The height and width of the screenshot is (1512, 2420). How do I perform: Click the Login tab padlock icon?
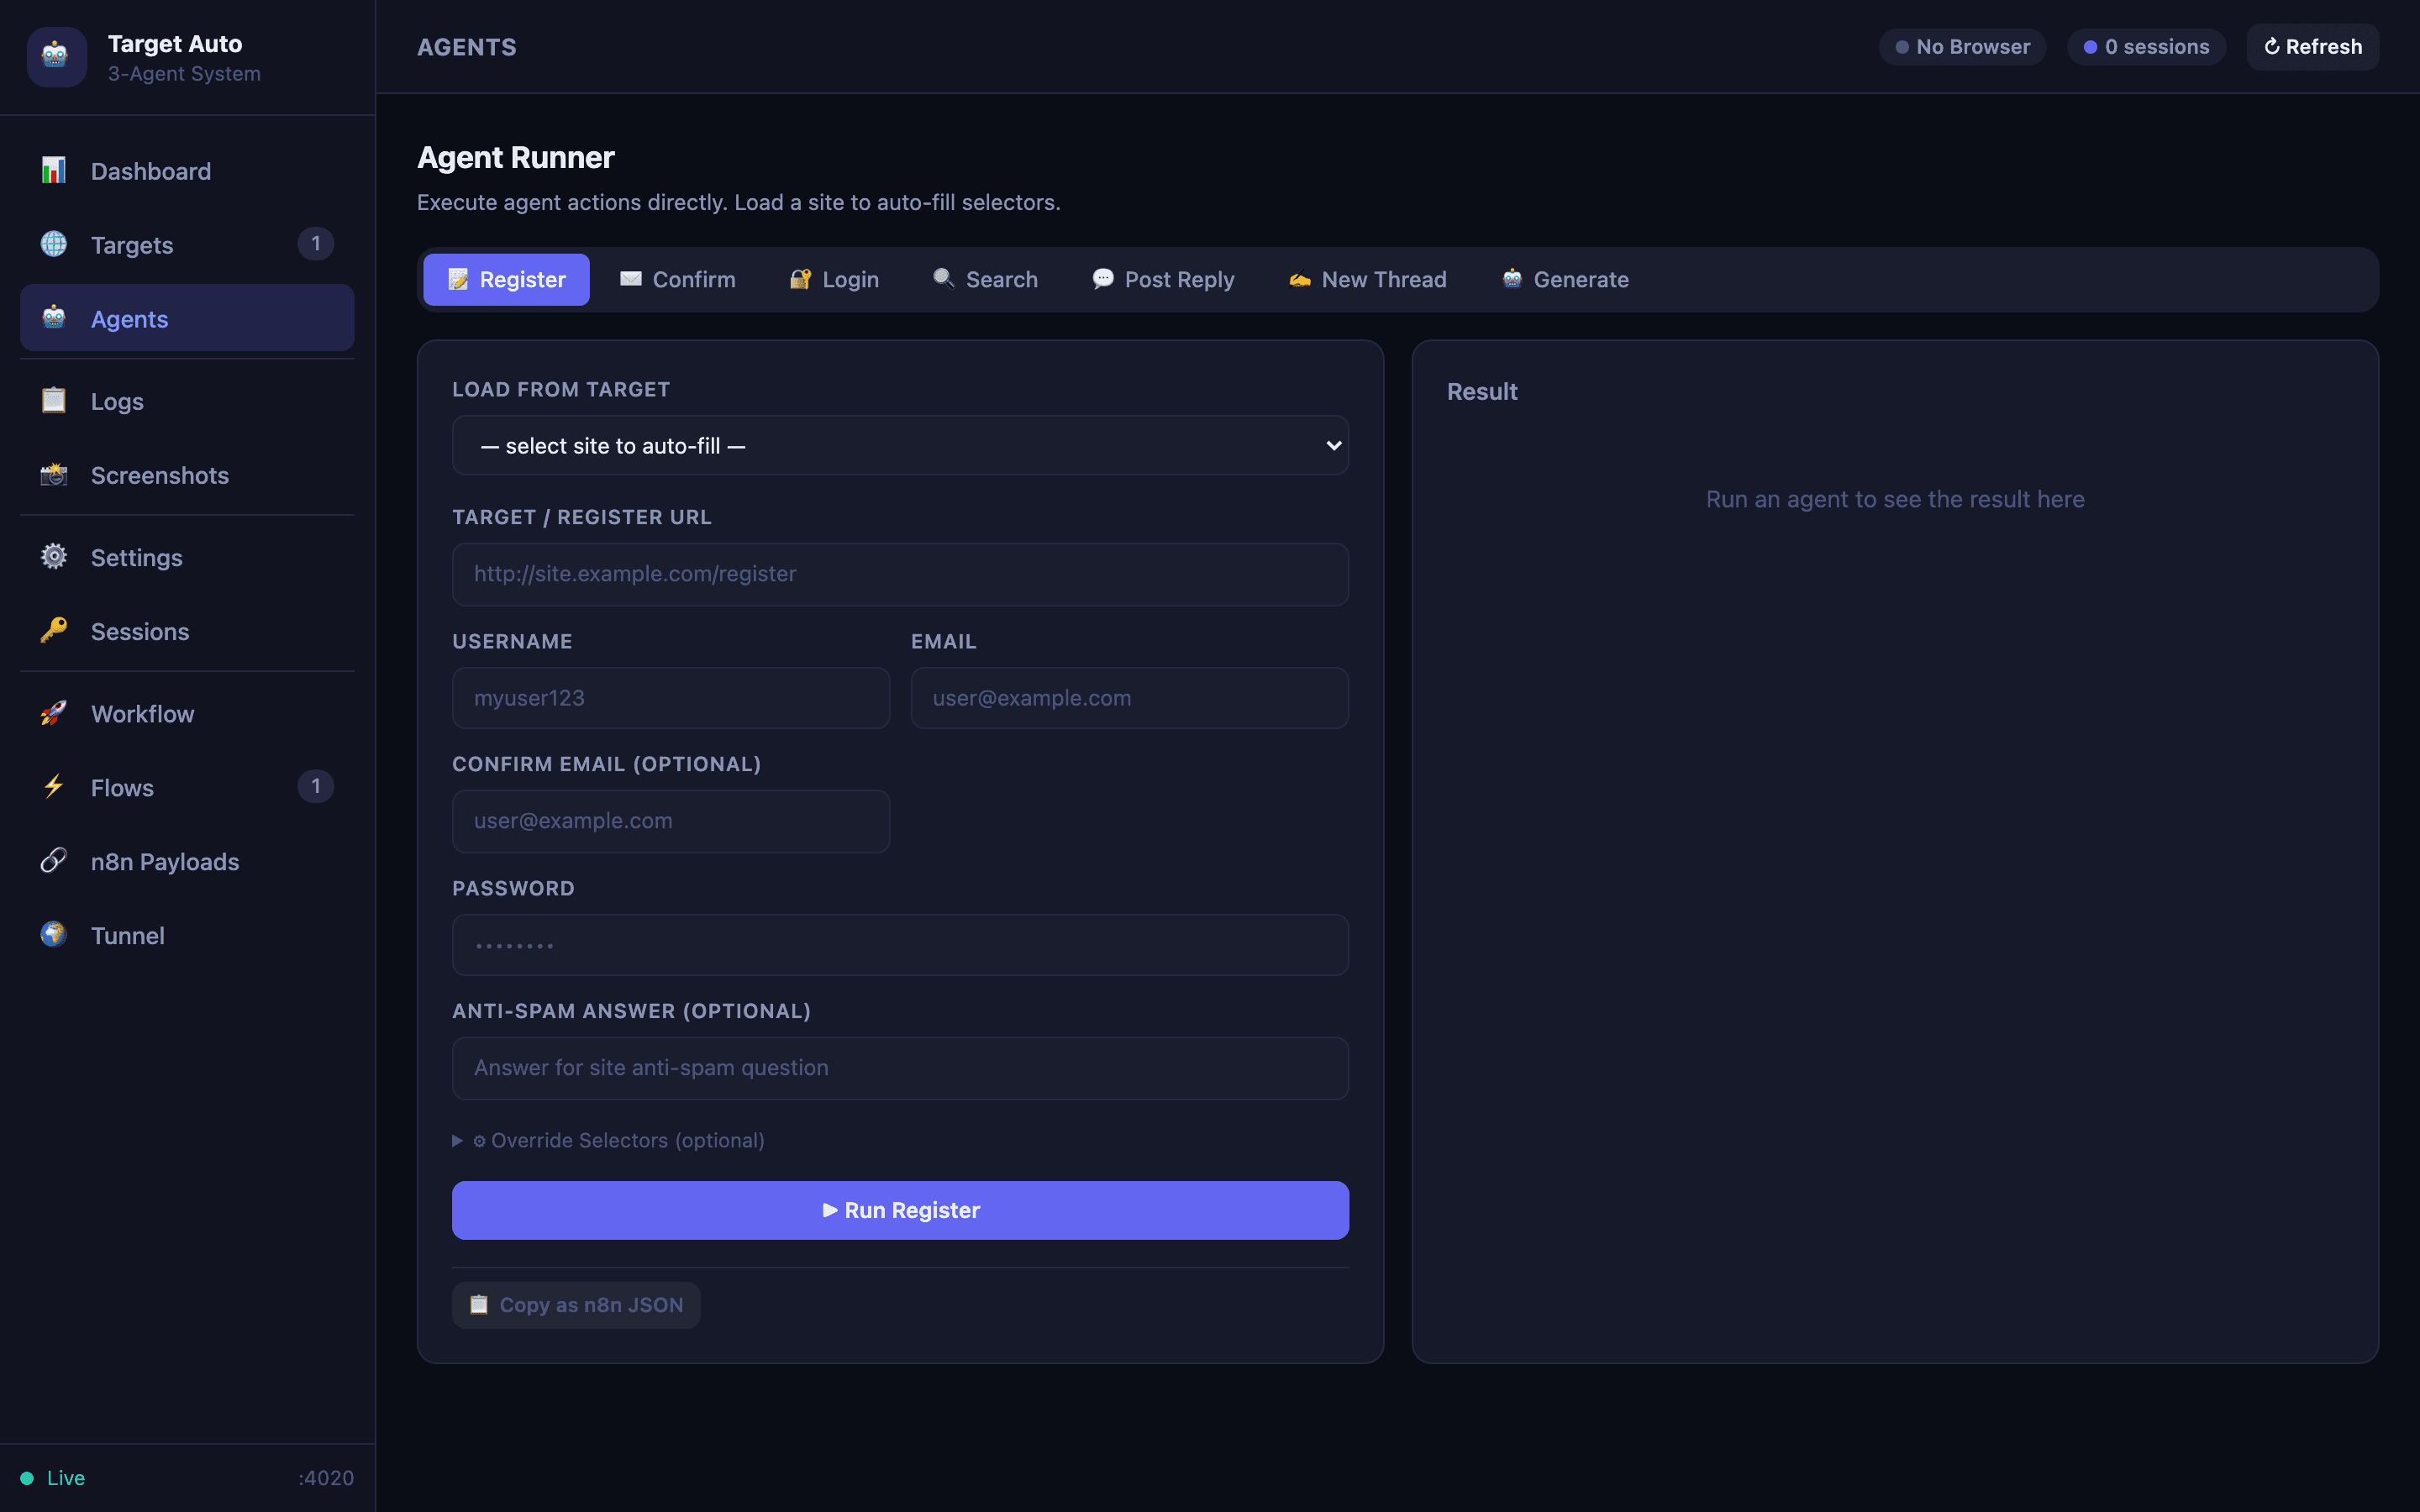(800, 280)
